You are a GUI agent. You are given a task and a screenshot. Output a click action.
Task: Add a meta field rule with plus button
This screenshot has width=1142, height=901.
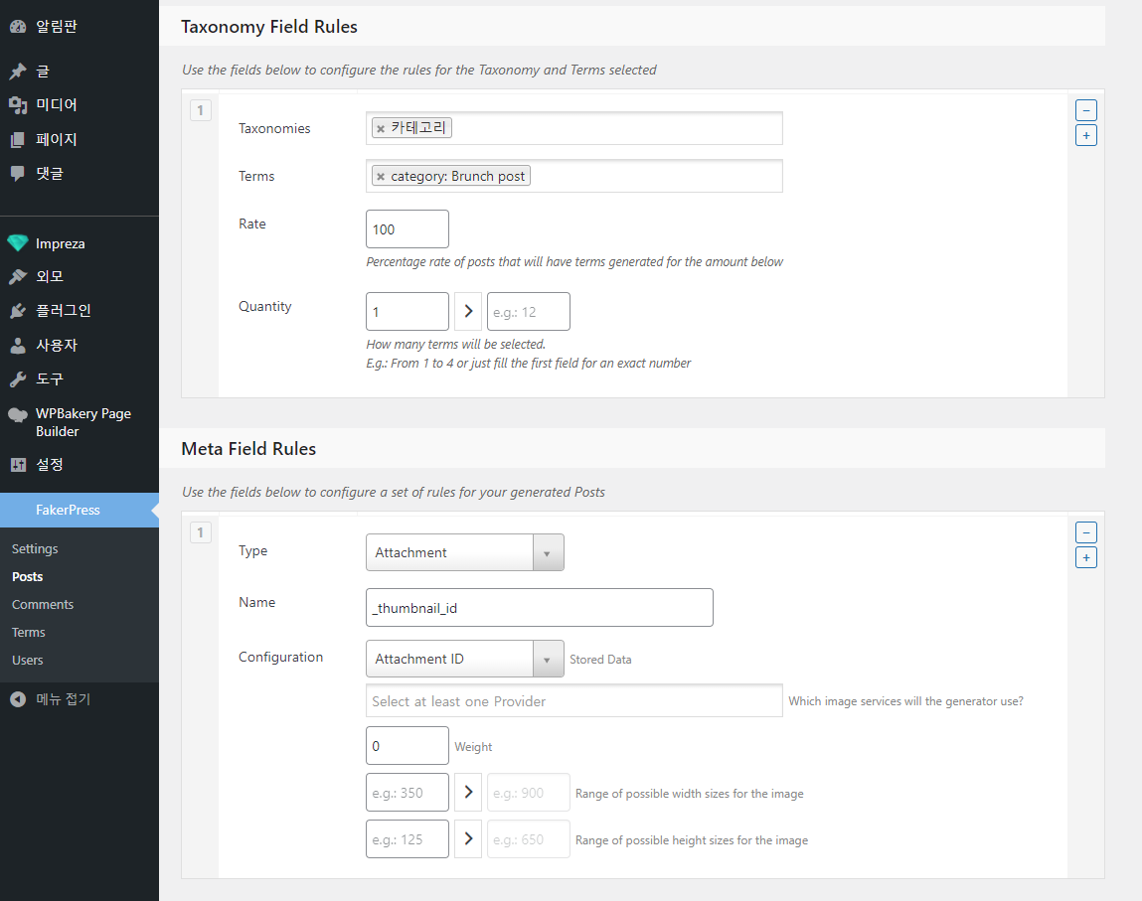[1086, 557]
